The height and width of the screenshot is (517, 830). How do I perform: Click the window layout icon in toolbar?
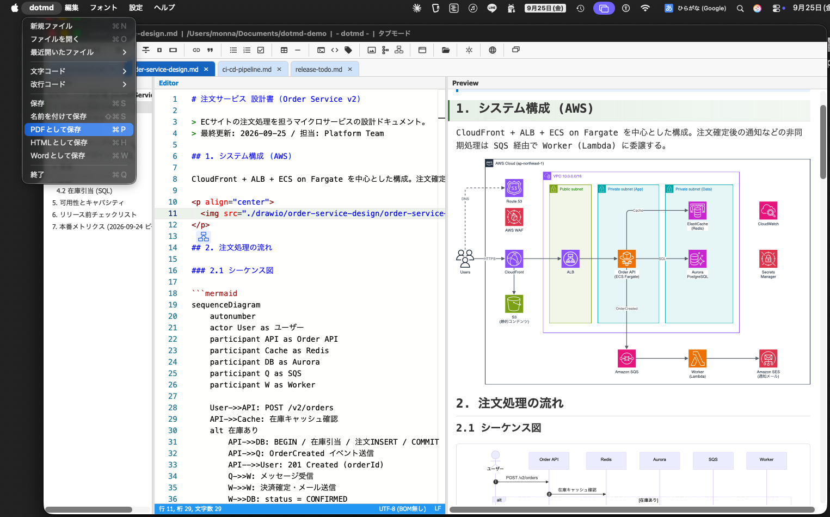(x=422, y=50)
